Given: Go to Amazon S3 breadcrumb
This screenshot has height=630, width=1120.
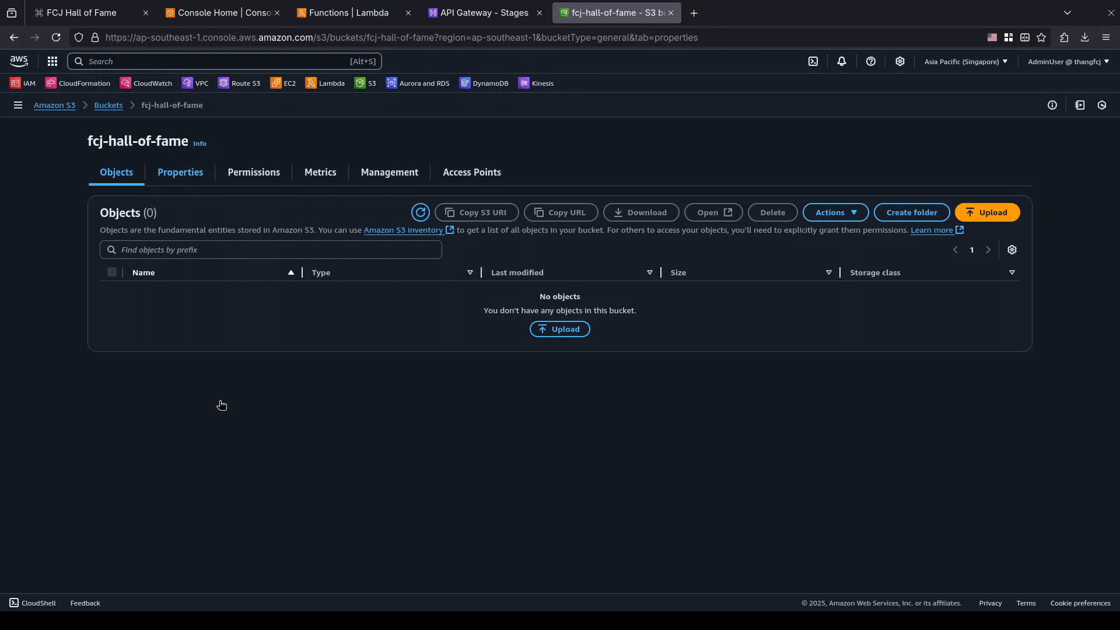Looking at the screenshot, I should 54,105.
